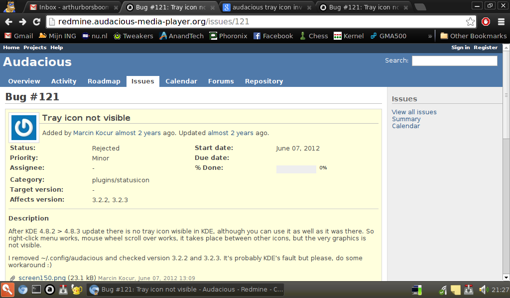
Task: Open the Forums project tab
Action: tap(221, 81)
